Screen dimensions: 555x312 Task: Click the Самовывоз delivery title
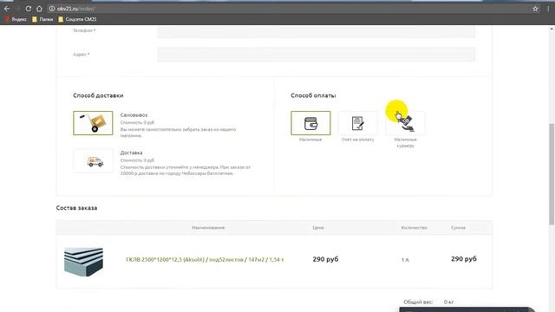tap(134, 115)
